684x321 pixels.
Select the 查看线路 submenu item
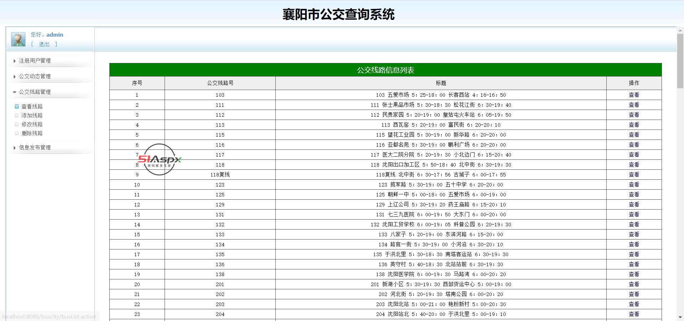[x=32, y=106]
